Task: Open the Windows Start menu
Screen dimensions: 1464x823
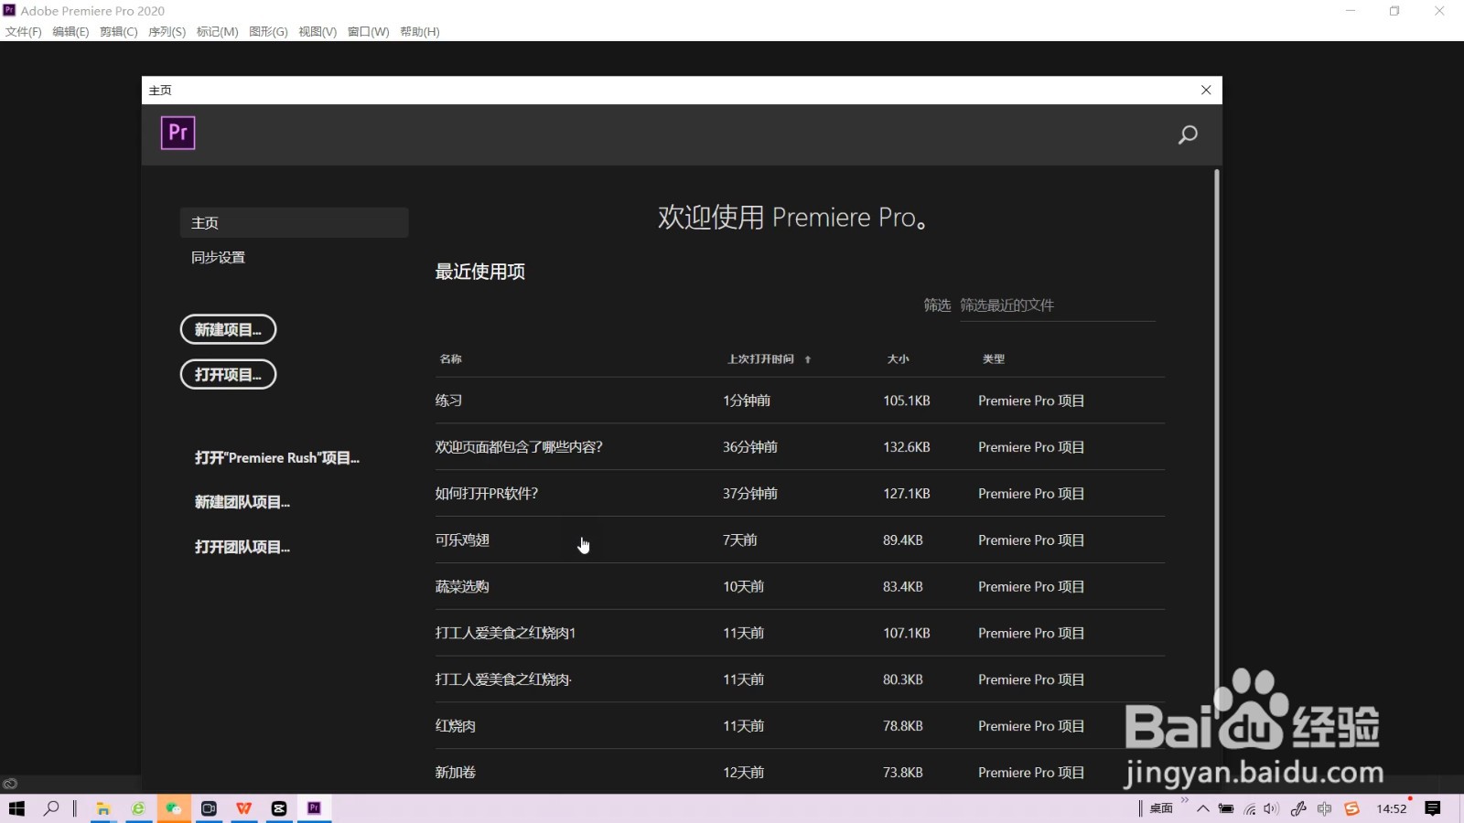Action: [16, 808]
